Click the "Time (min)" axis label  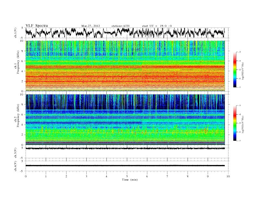point(130,180)
